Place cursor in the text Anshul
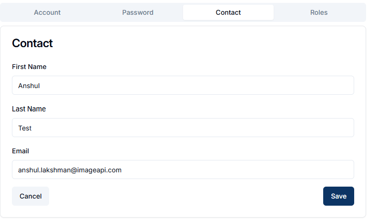 [29, 86]
